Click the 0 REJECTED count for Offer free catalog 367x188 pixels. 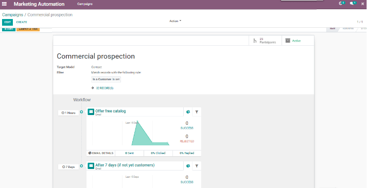point(187,139)
